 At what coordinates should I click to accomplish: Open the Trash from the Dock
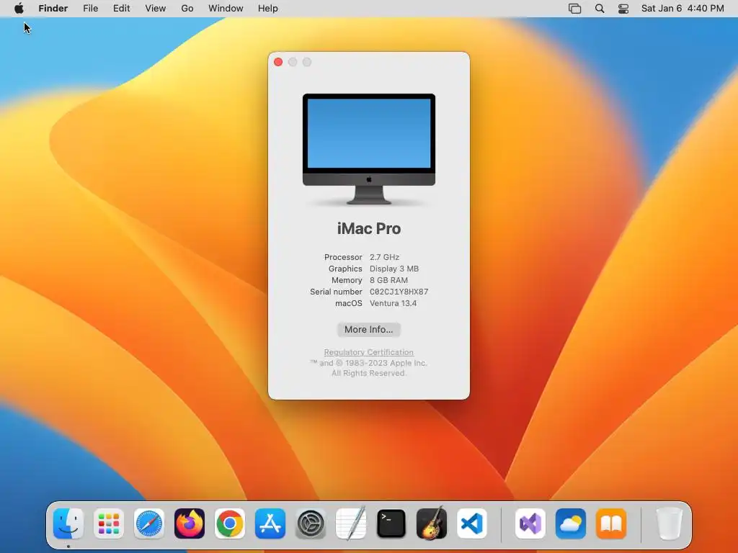[670, 523]
